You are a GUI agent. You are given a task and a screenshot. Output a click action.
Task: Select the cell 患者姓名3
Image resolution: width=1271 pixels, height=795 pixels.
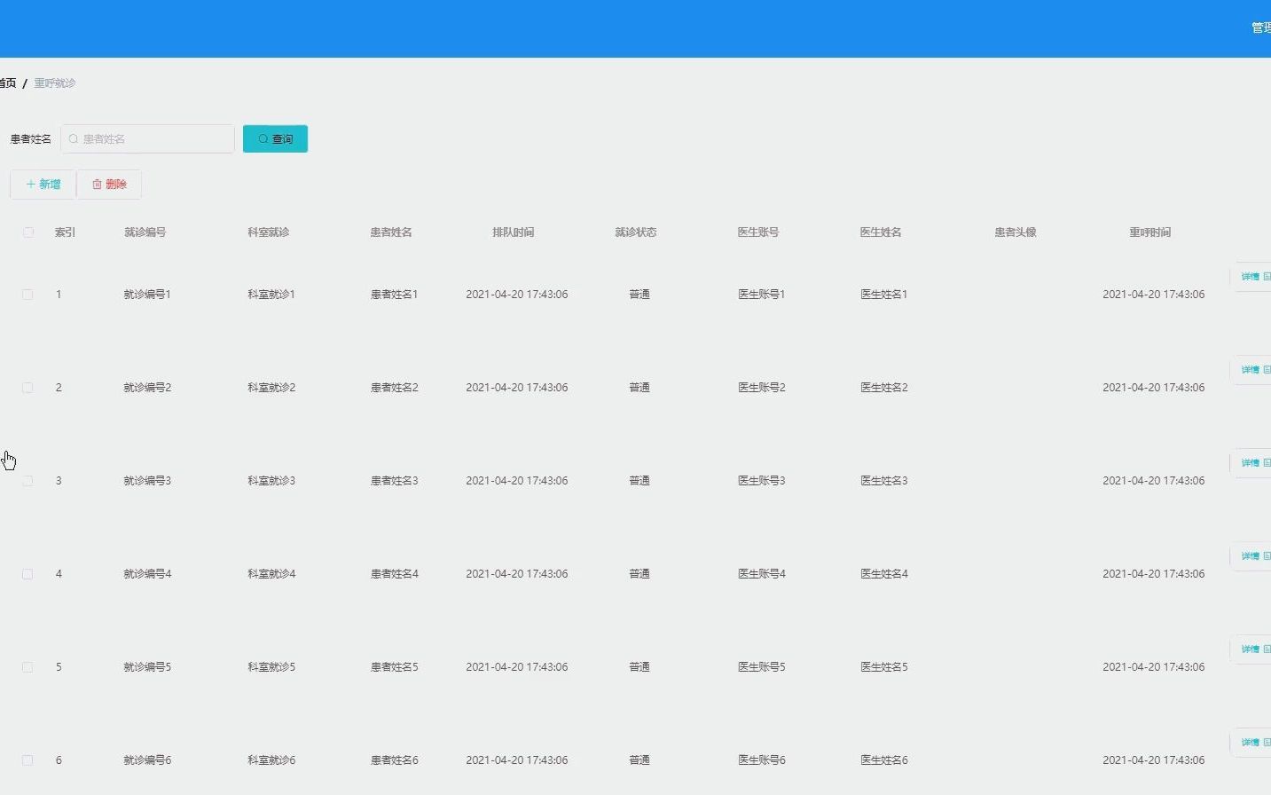[394, 481]
